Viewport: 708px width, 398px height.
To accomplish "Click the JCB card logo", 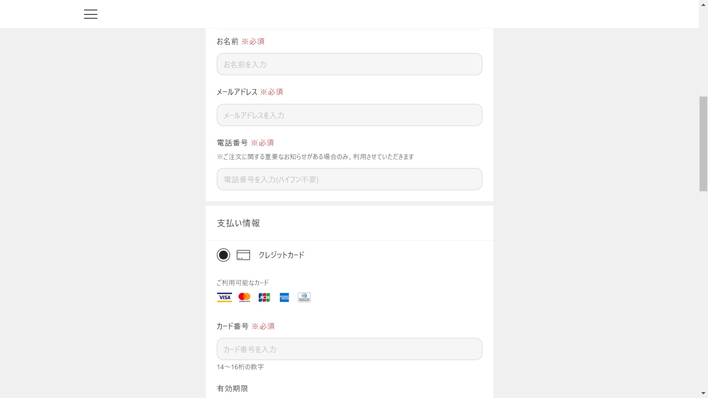I will coord(264,297).
